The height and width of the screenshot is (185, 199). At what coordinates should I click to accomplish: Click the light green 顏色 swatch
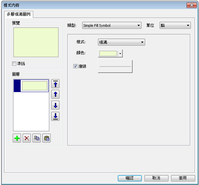tap(108, 54)
